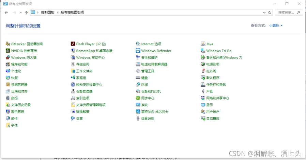The height and width of the screenshot is (160, 306).
Task: Open the 语音识别 link
Action: coord(148,118)
